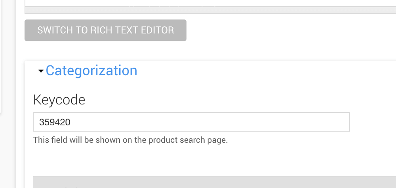Click the small black triangle beside Categorization
Viewport: 396px width, 188px height.
[40, 71]
